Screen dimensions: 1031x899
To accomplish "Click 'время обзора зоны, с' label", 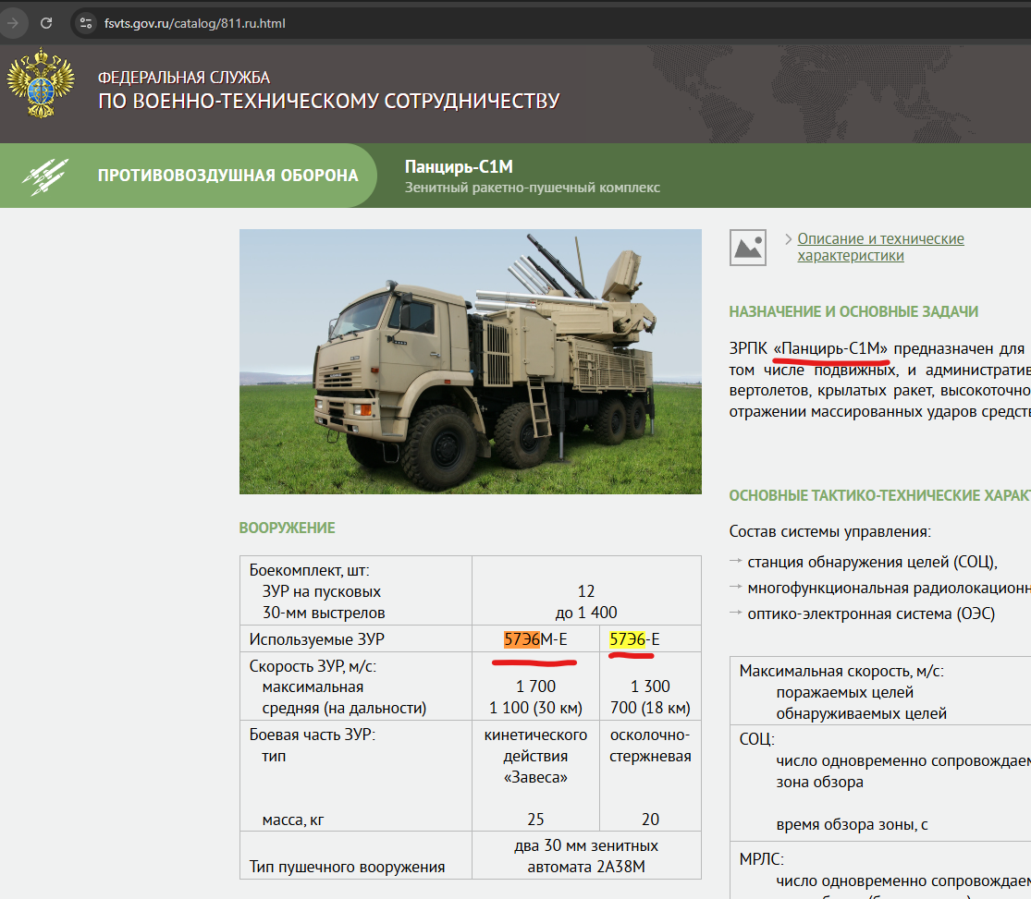I will tap(853, 825).
